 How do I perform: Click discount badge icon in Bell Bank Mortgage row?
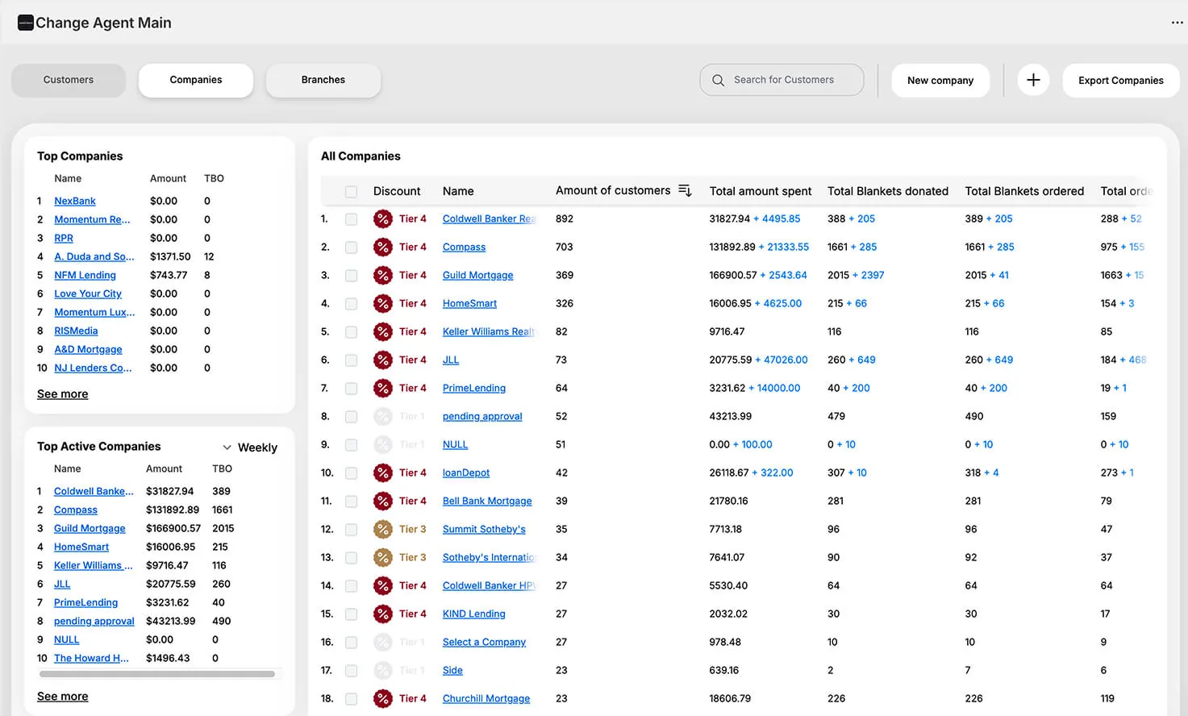[x=383, y=501]
